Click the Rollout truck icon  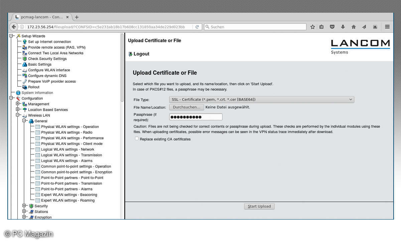pyautogui.click(x=25, y=87)
